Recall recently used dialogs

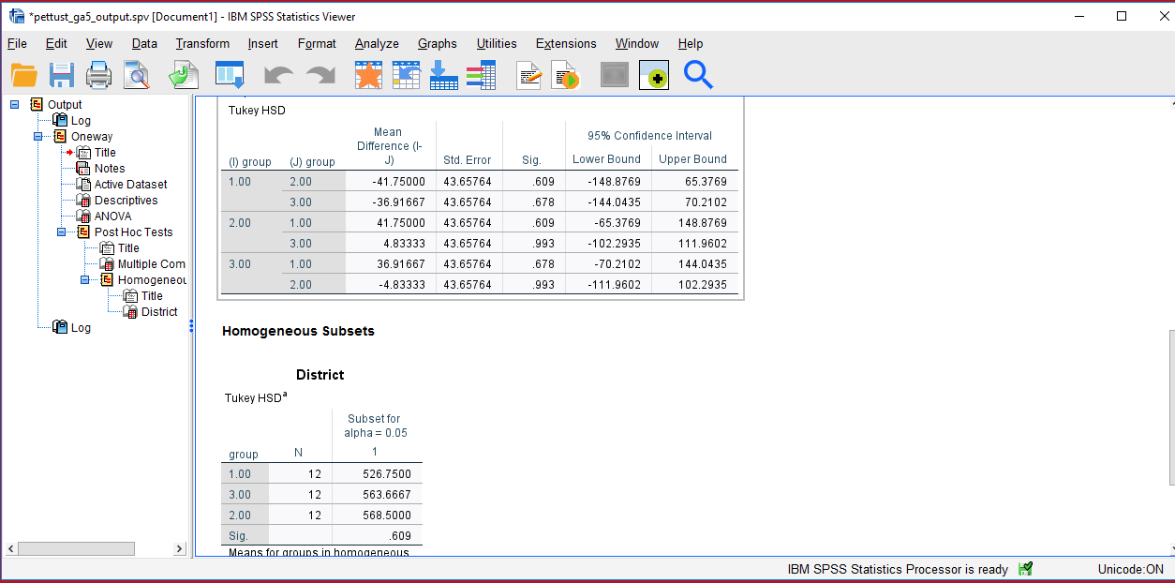pos(184,75)
